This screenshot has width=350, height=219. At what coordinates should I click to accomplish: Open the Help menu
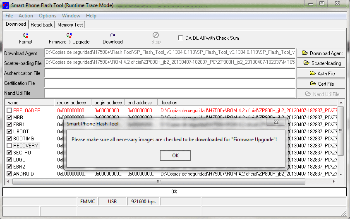click(91, 16)
